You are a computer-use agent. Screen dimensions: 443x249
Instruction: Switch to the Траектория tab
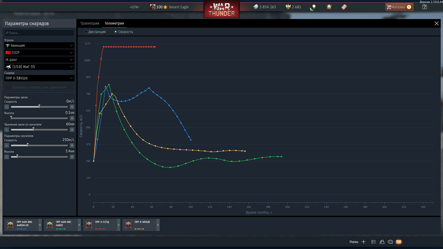click(x=89, y=23)
